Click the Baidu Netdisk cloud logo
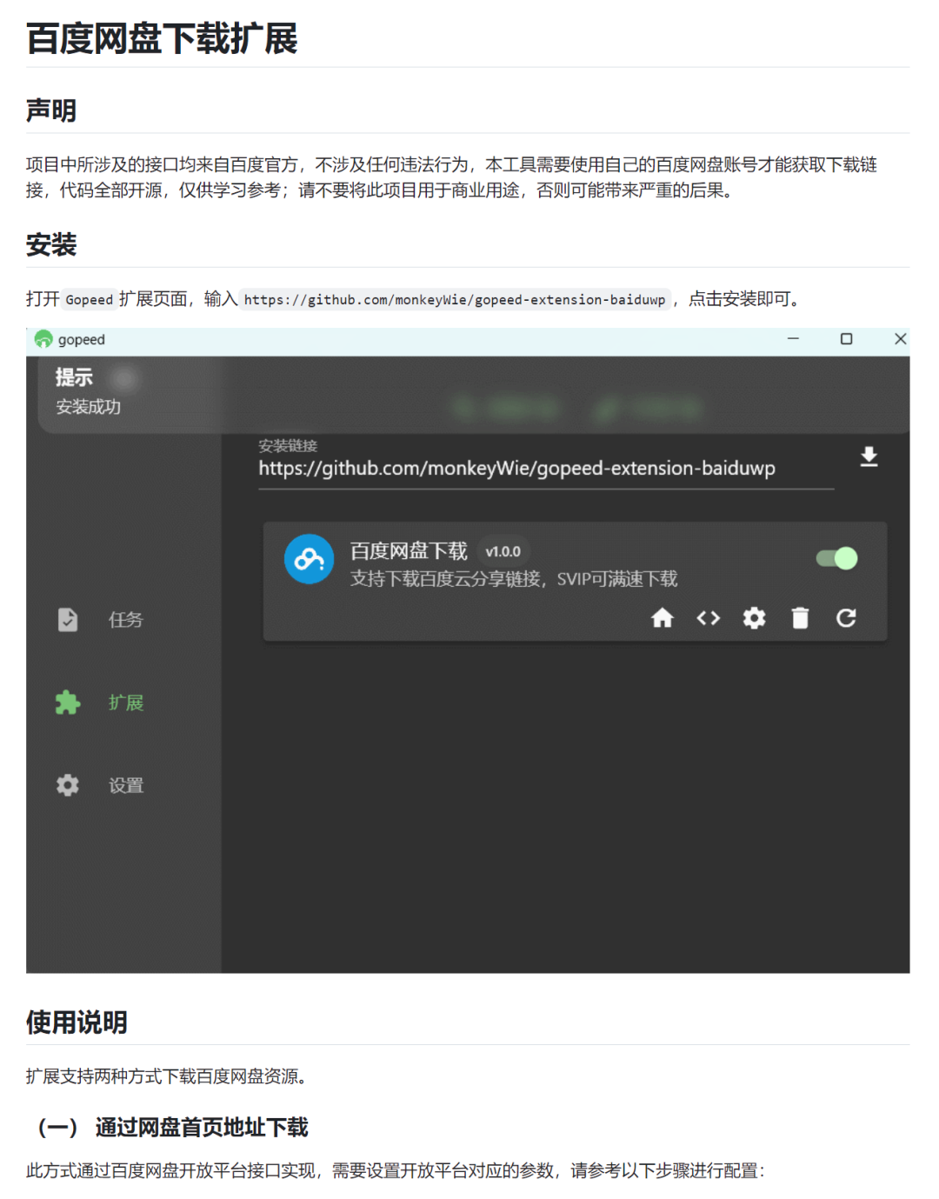The height and width of the screenshot is (1199, 939). [309, 559]
